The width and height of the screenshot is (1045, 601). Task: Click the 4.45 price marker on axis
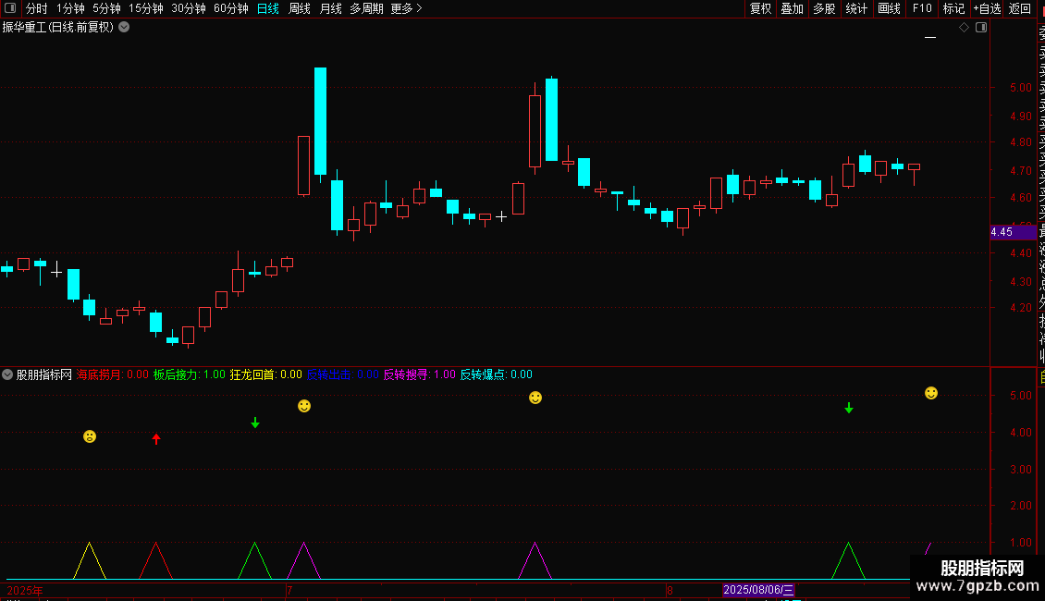1013,232
